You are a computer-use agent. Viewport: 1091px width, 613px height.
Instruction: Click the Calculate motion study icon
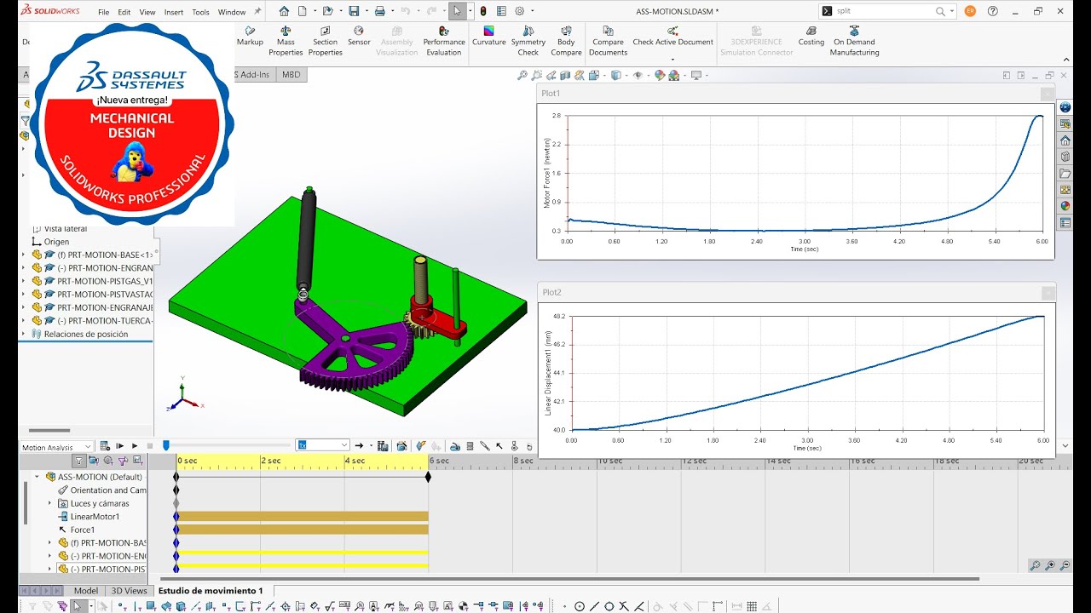[105, 446]
